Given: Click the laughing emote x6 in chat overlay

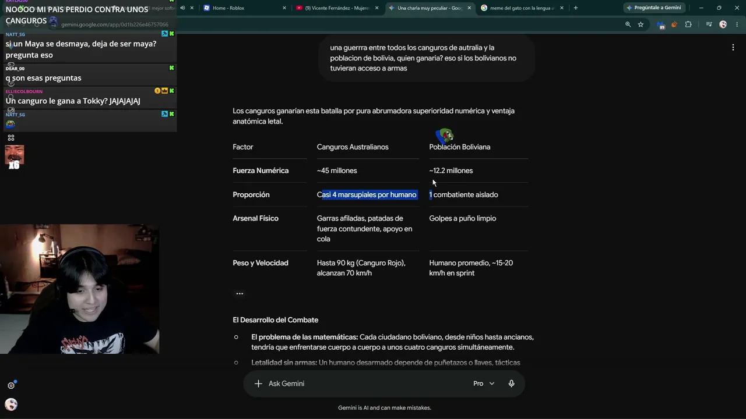Looking at the screenshot, I should (x=15, y=157).
